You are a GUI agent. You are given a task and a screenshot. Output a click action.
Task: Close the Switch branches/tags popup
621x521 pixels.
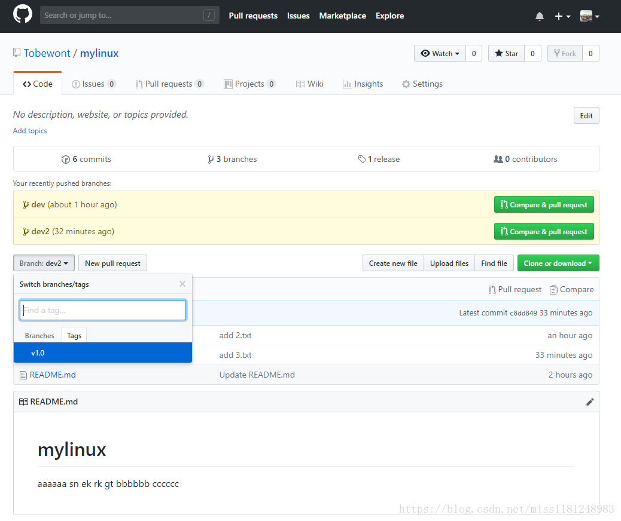182,284
